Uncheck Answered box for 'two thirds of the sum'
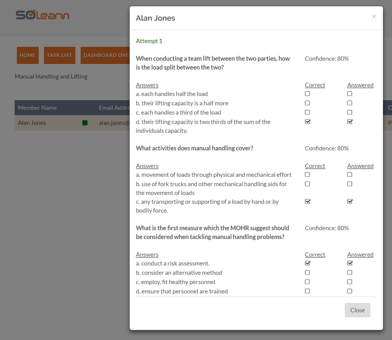Image resolution: width=392 pixels, height=340 pixels. [350, 122]
